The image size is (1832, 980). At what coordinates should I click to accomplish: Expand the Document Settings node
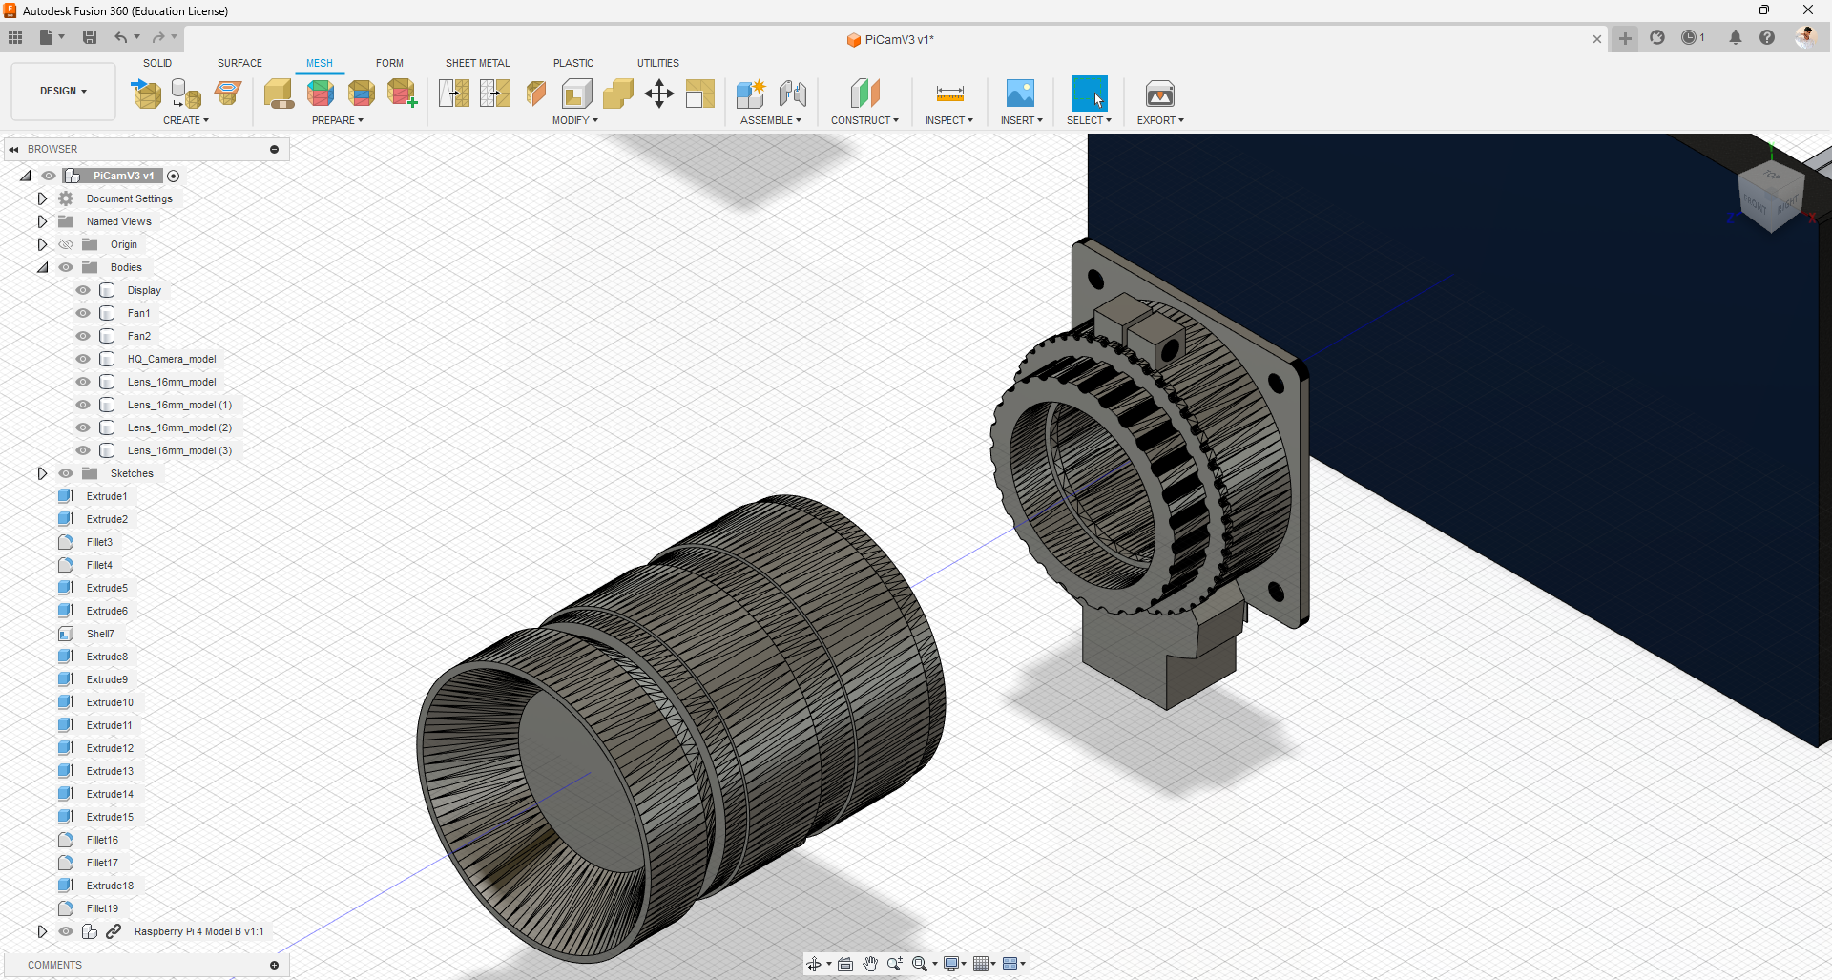point(42,198)
